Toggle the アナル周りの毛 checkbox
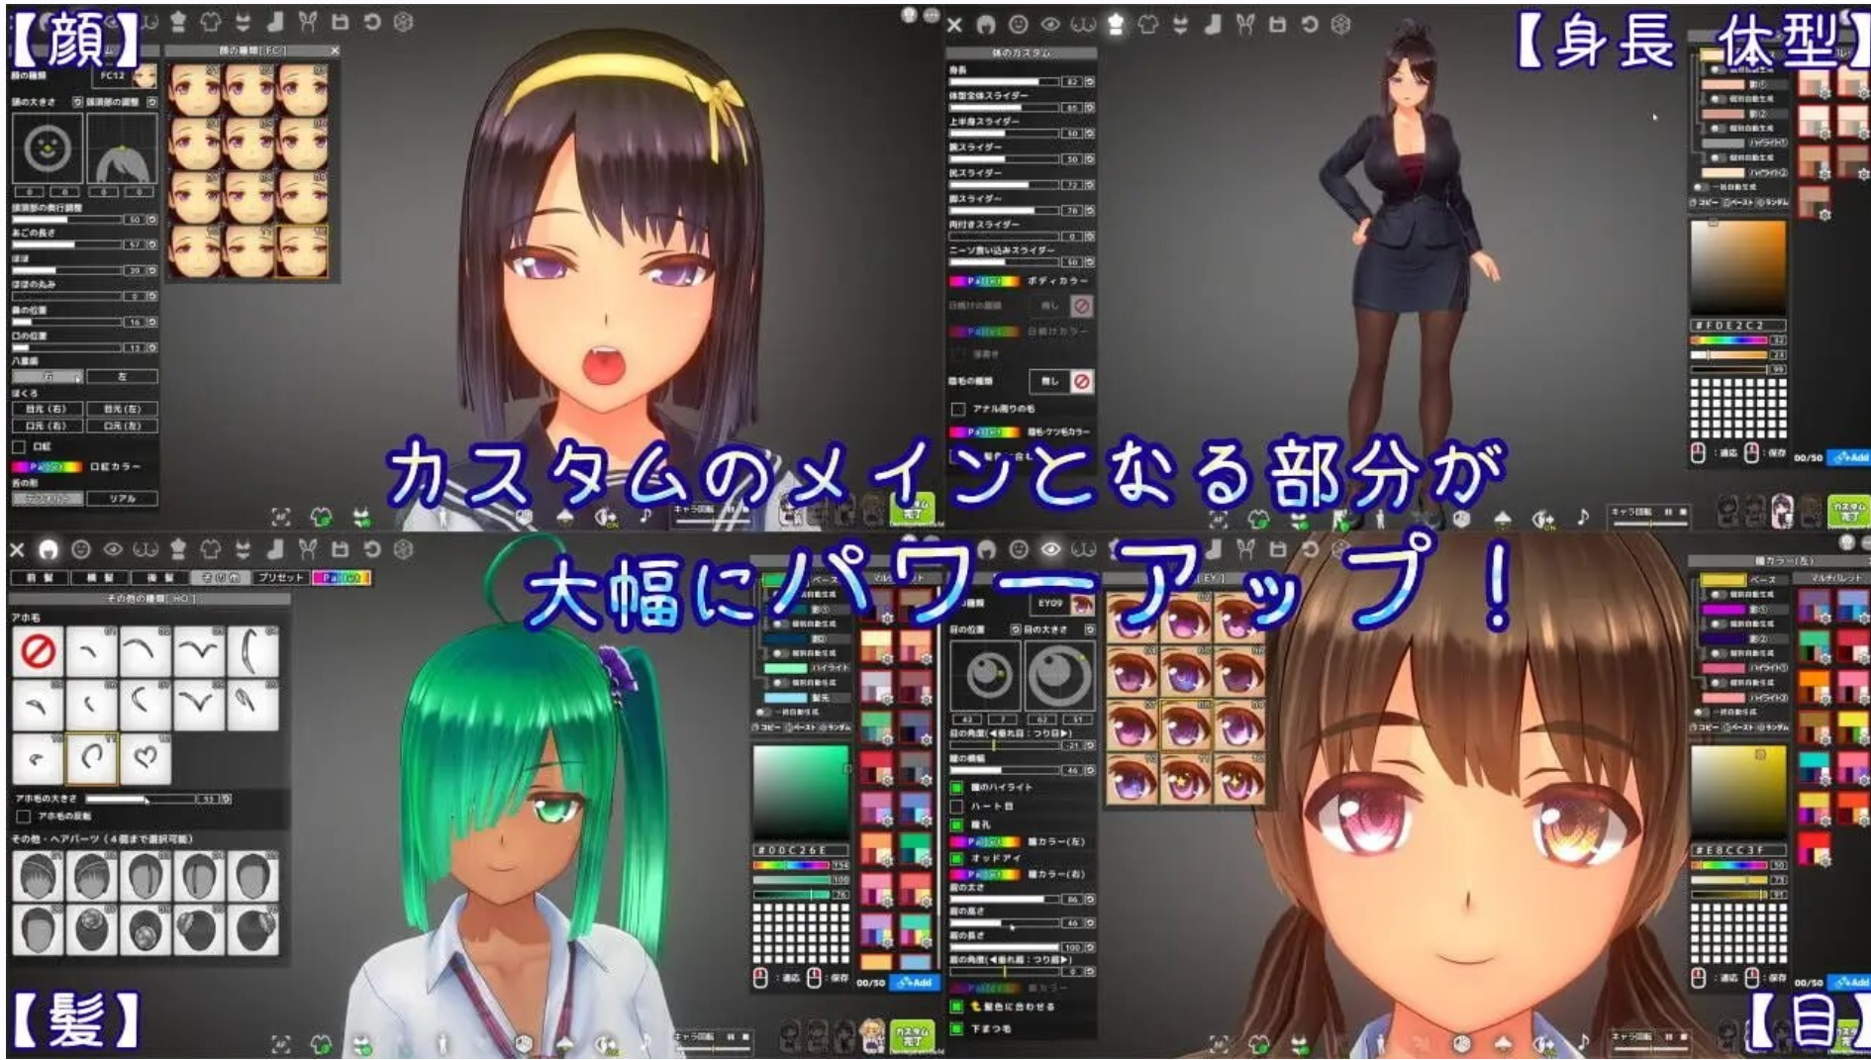The height and width of the screenshot is (1060, 1871). click(x=958, y=409)
